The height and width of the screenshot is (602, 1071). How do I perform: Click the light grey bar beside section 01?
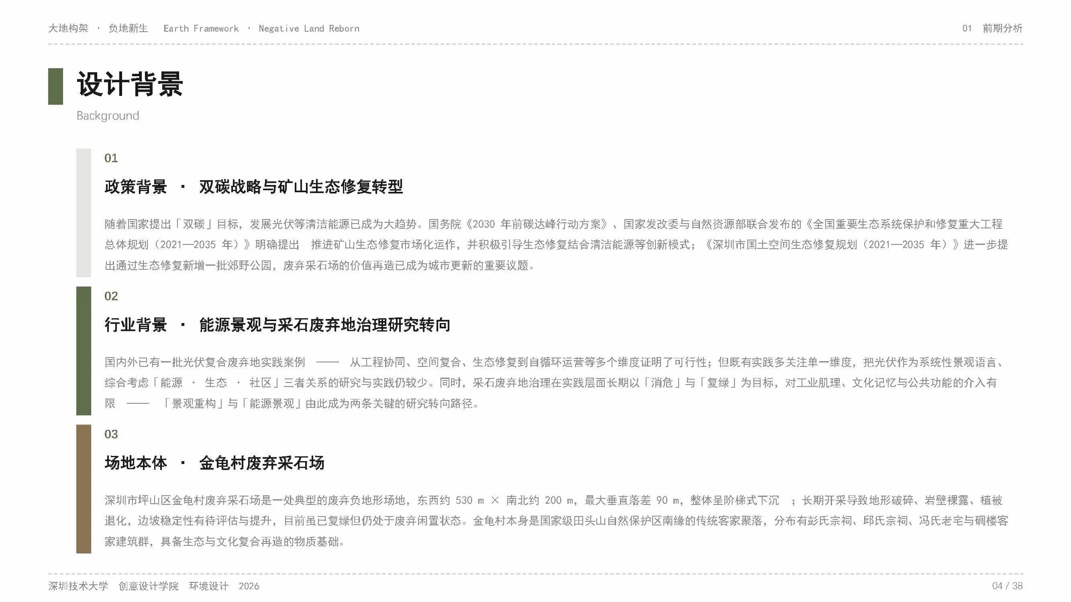[84, 213]
